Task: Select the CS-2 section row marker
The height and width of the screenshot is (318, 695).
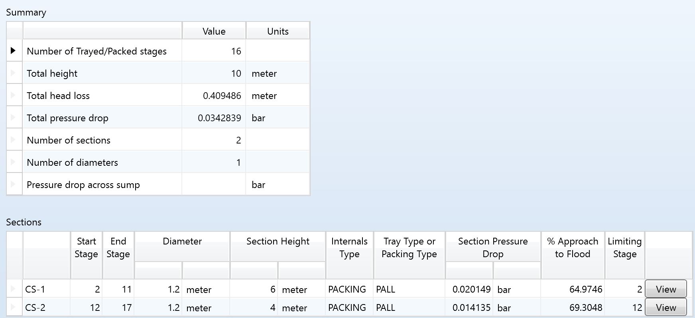Action: coord(14,307)
